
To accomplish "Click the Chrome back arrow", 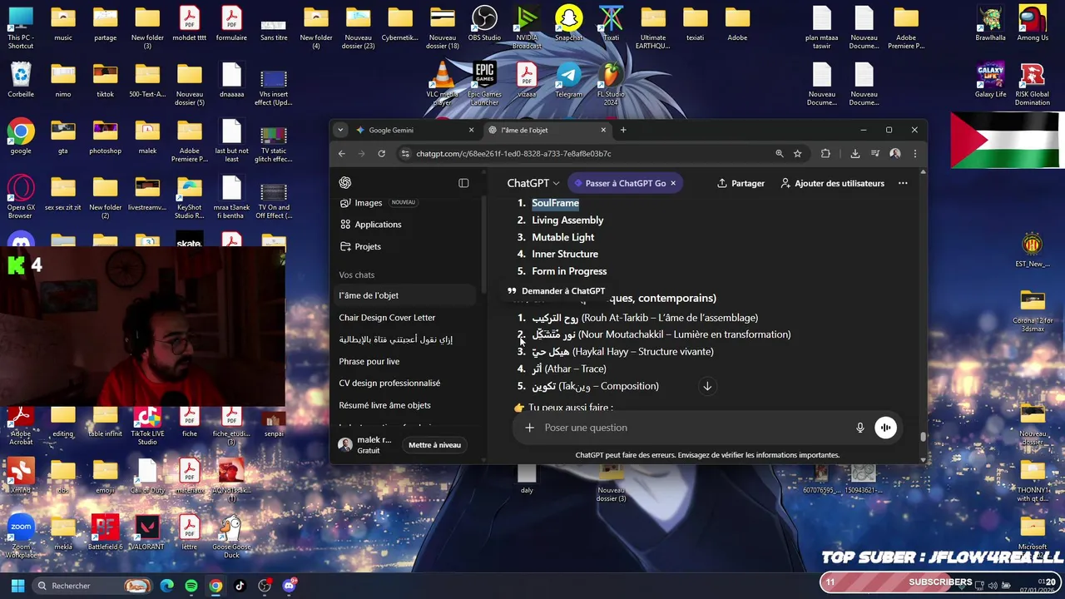I will pos(341,153).
